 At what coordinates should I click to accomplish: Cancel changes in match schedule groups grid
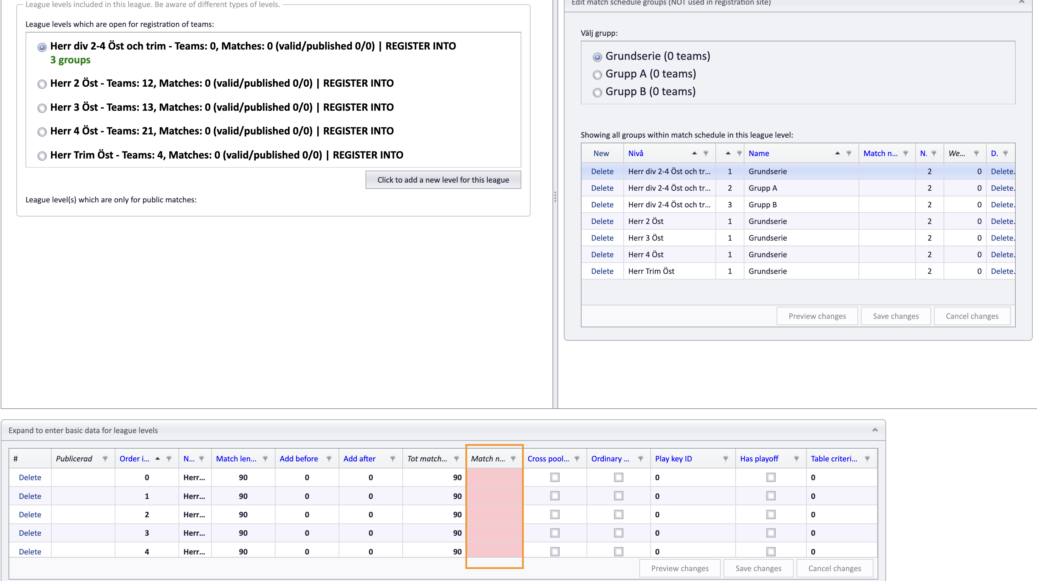tap(971, 316)
